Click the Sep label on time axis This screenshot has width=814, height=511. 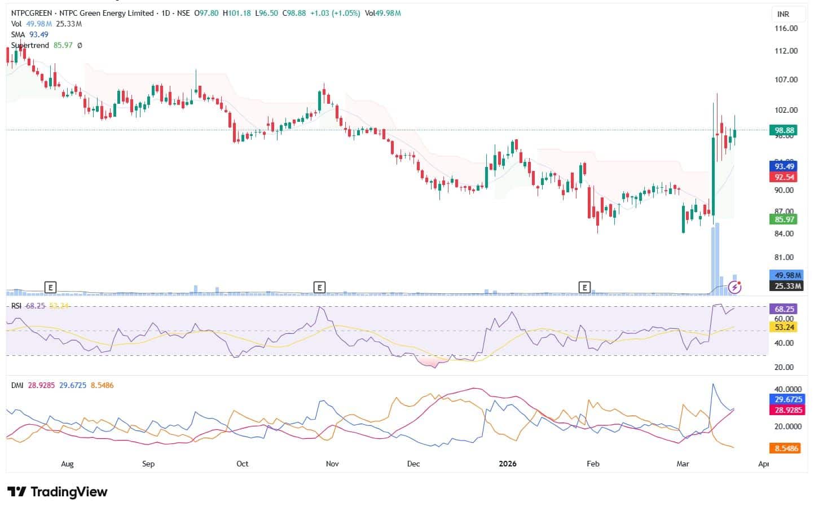click(x=148, y=464)
